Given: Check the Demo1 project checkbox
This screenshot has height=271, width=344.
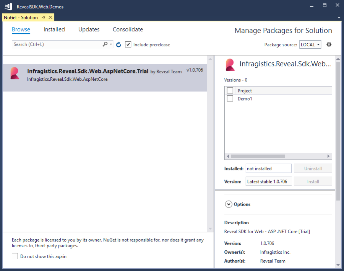Looking at the screenshot, I should (x=230, y=99).
